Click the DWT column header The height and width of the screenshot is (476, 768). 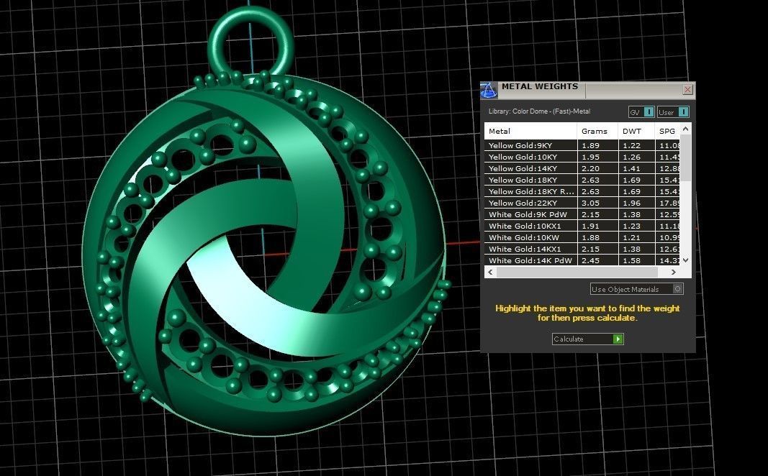coord(636,131)
